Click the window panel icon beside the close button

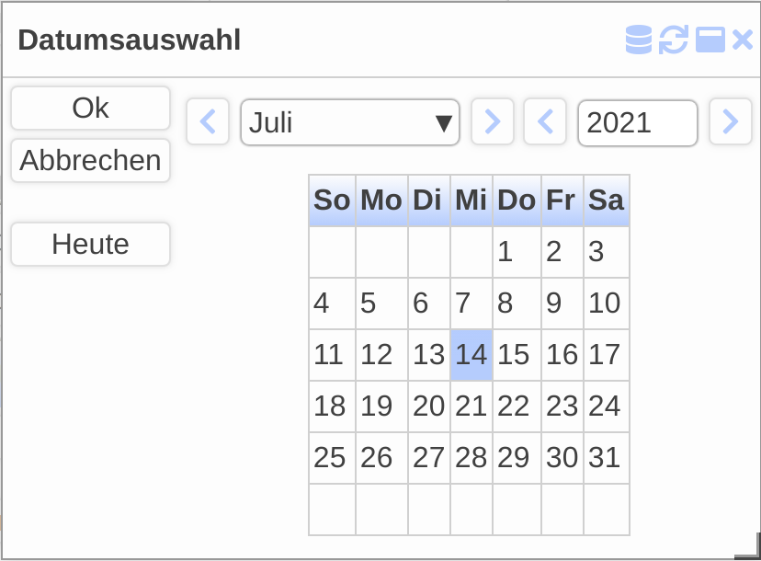(x=709, y=40)
